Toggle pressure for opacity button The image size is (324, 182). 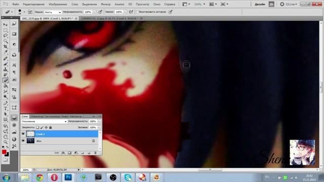pyautogui.click(x=100, y=12)
